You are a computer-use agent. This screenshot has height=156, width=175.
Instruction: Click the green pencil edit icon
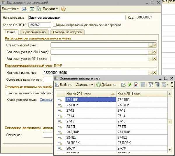tap(130, 85)
